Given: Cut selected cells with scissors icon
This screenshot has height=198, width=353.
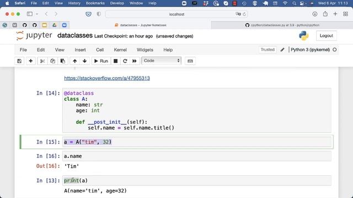Looking at the screenshot, I should point(42,61).
